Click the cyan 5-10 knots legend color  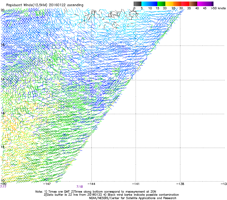point(145,4)
